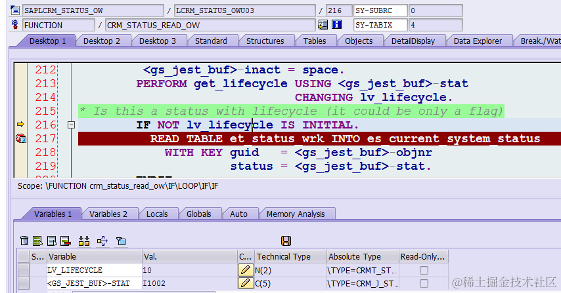Click the green-rows list icon in the variables toolbar
Image resolution: width=561 pixels, height=293 pixels.
(x=37, y=241)
